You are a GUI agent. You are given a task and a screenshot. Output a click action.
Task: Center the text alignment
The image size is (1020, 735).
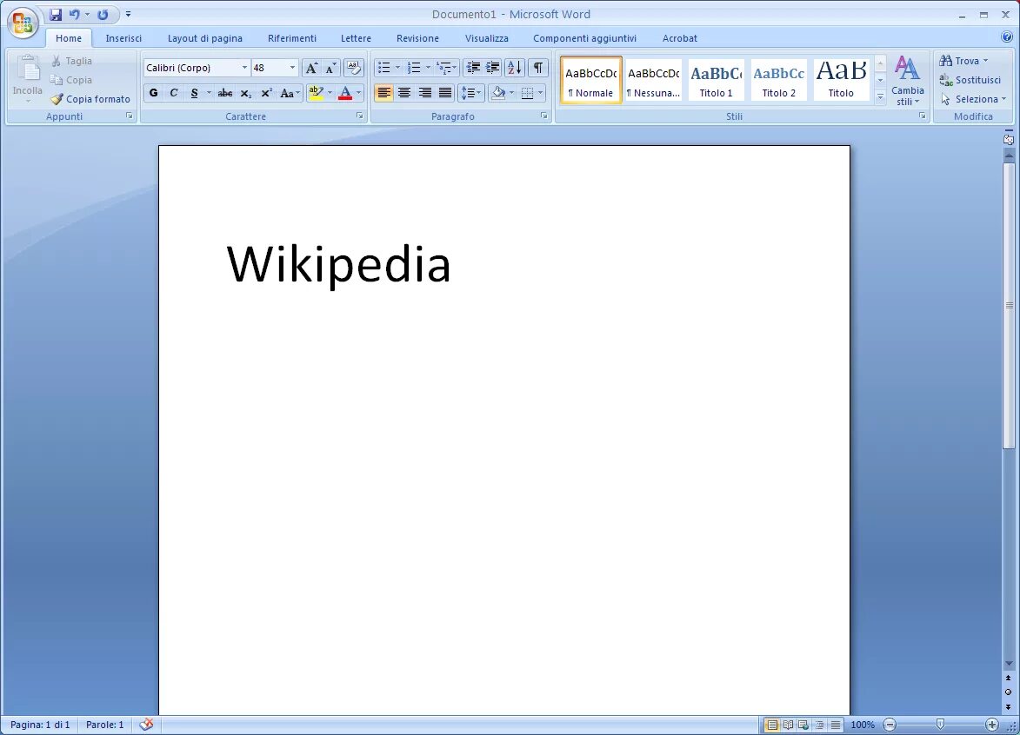pyautogui.click(x=404, y=93)
